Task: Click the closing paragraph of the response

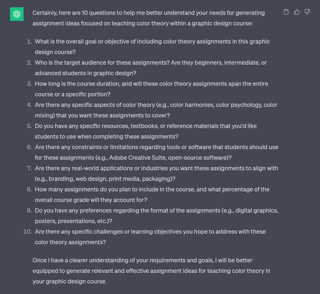Action: pyautogui.click(x=151, y=271)
